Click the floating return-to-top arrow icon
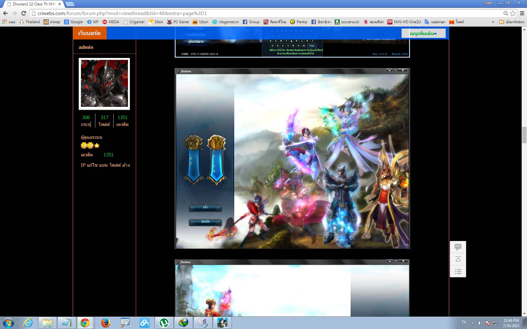The height and width of the screenshot is (329, 527). pyautogui.click(x=458, y=259)
